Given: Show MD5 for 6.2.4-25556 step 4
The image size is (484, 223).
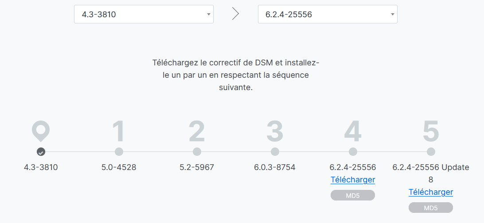Looking at the screenshot, I should tap(353, 195).
